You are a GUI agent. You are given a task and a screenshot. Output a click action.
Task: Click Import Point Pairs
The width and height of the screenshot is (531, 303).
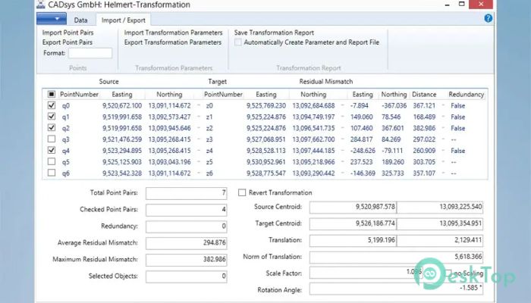(x=68, y=33)
